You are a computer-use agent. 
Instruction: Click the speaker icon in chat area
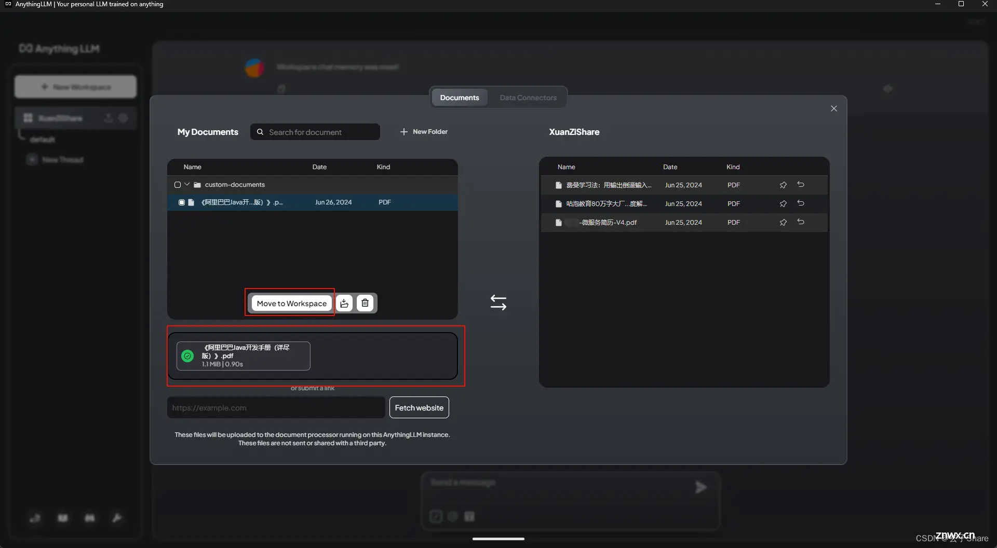click(888, 89)
